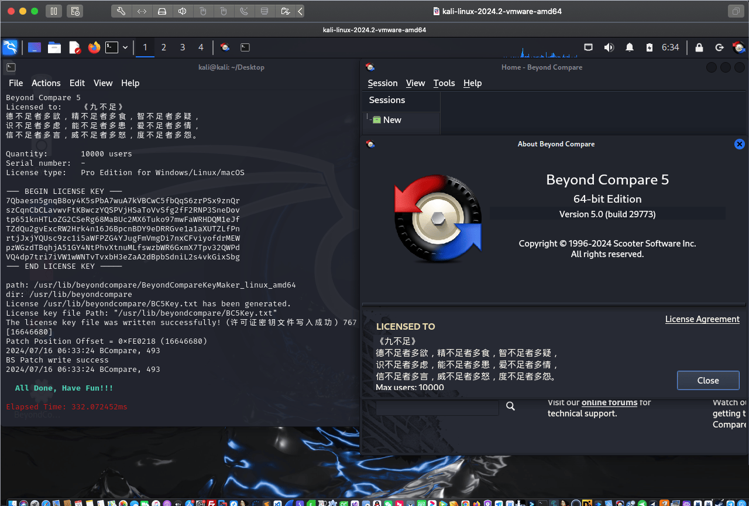Switch to workspace 3
The image size is (749, 506).
tap(183, 47)
